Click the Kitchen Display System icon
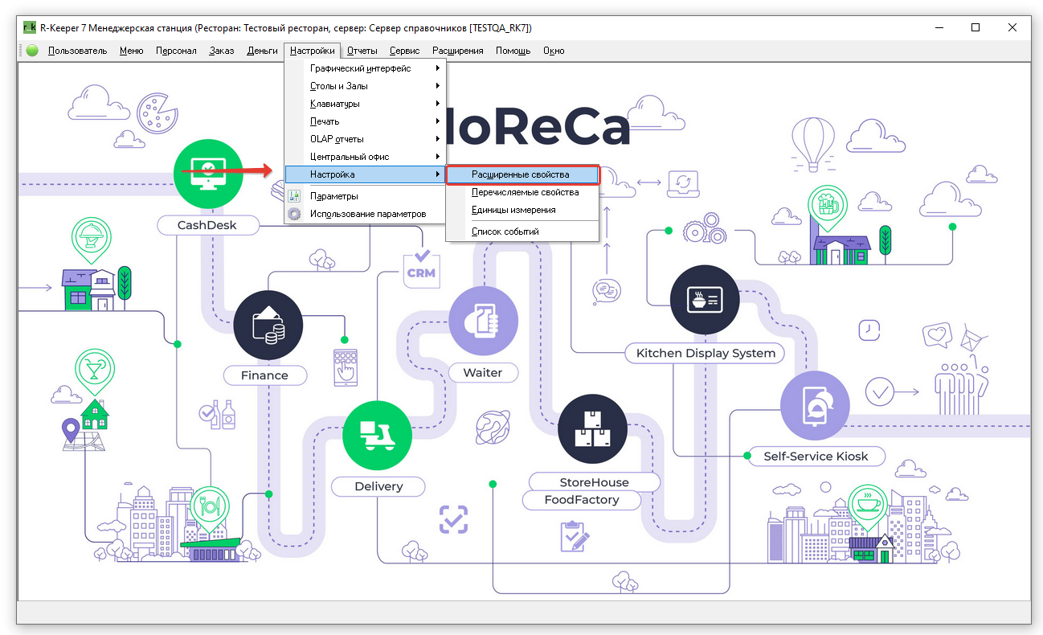 tap(704, 300)
